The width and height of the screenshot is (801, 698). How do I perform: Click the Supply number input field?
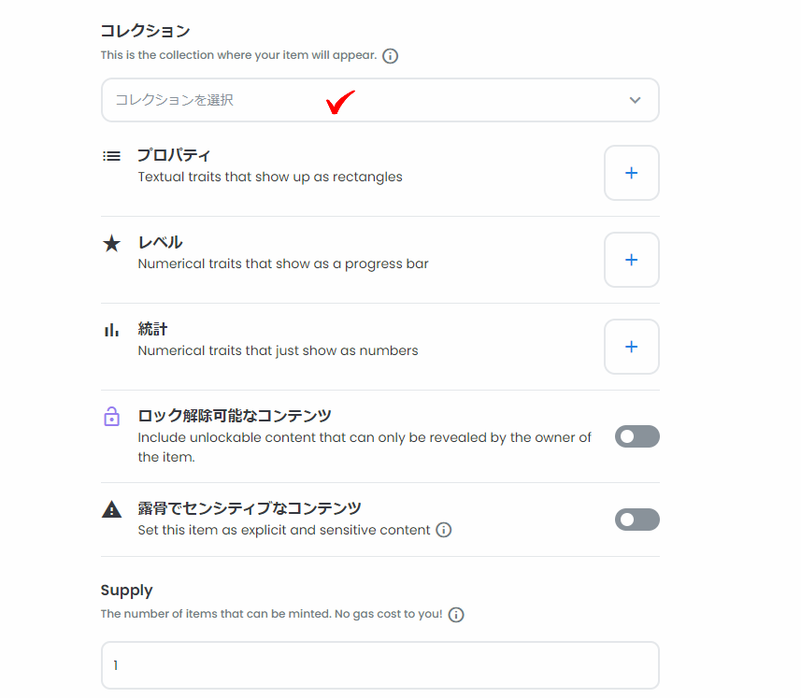coord(380,665)
